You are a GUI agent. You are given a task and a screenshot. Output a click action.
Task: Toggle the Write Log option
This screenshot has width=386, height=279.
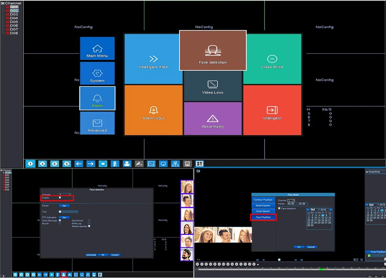(x=89, y=224)
